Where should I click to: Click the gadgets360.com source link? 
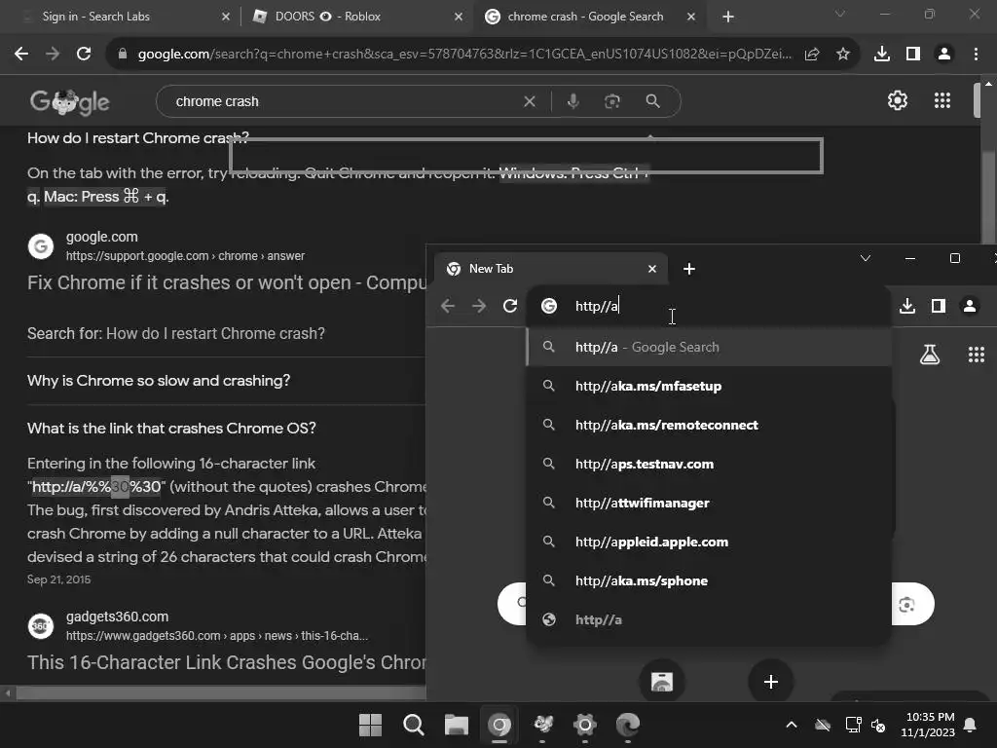tap(217, 635)
